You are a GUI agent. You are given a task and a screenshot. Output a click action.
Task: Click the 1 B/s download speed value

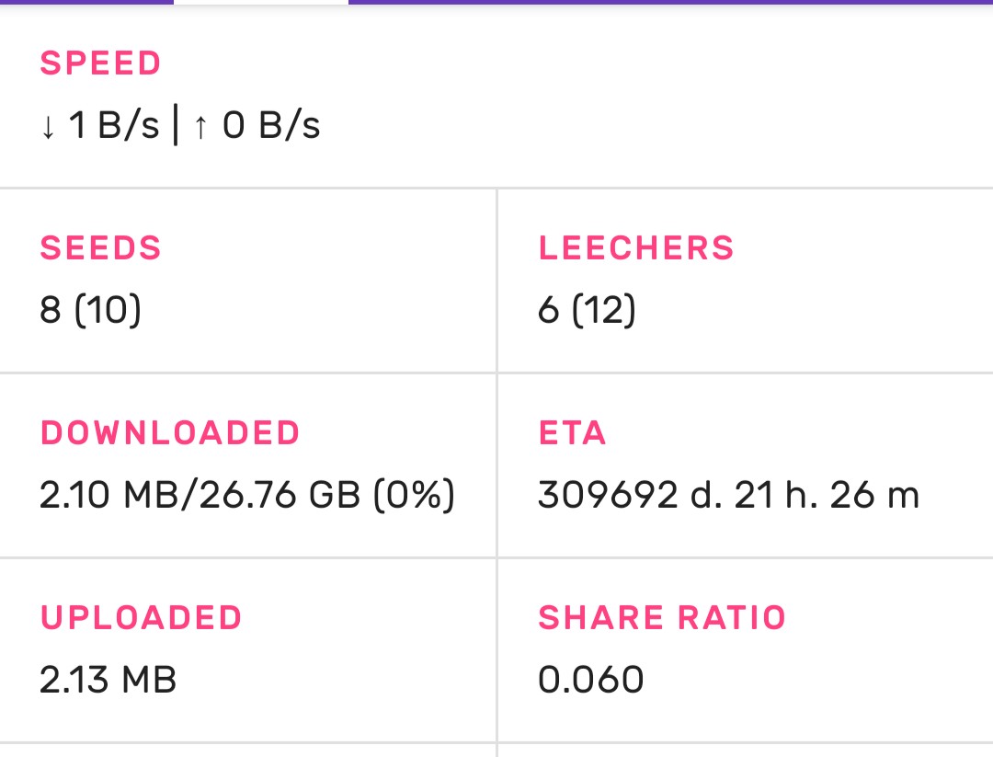tap(114, 126)
